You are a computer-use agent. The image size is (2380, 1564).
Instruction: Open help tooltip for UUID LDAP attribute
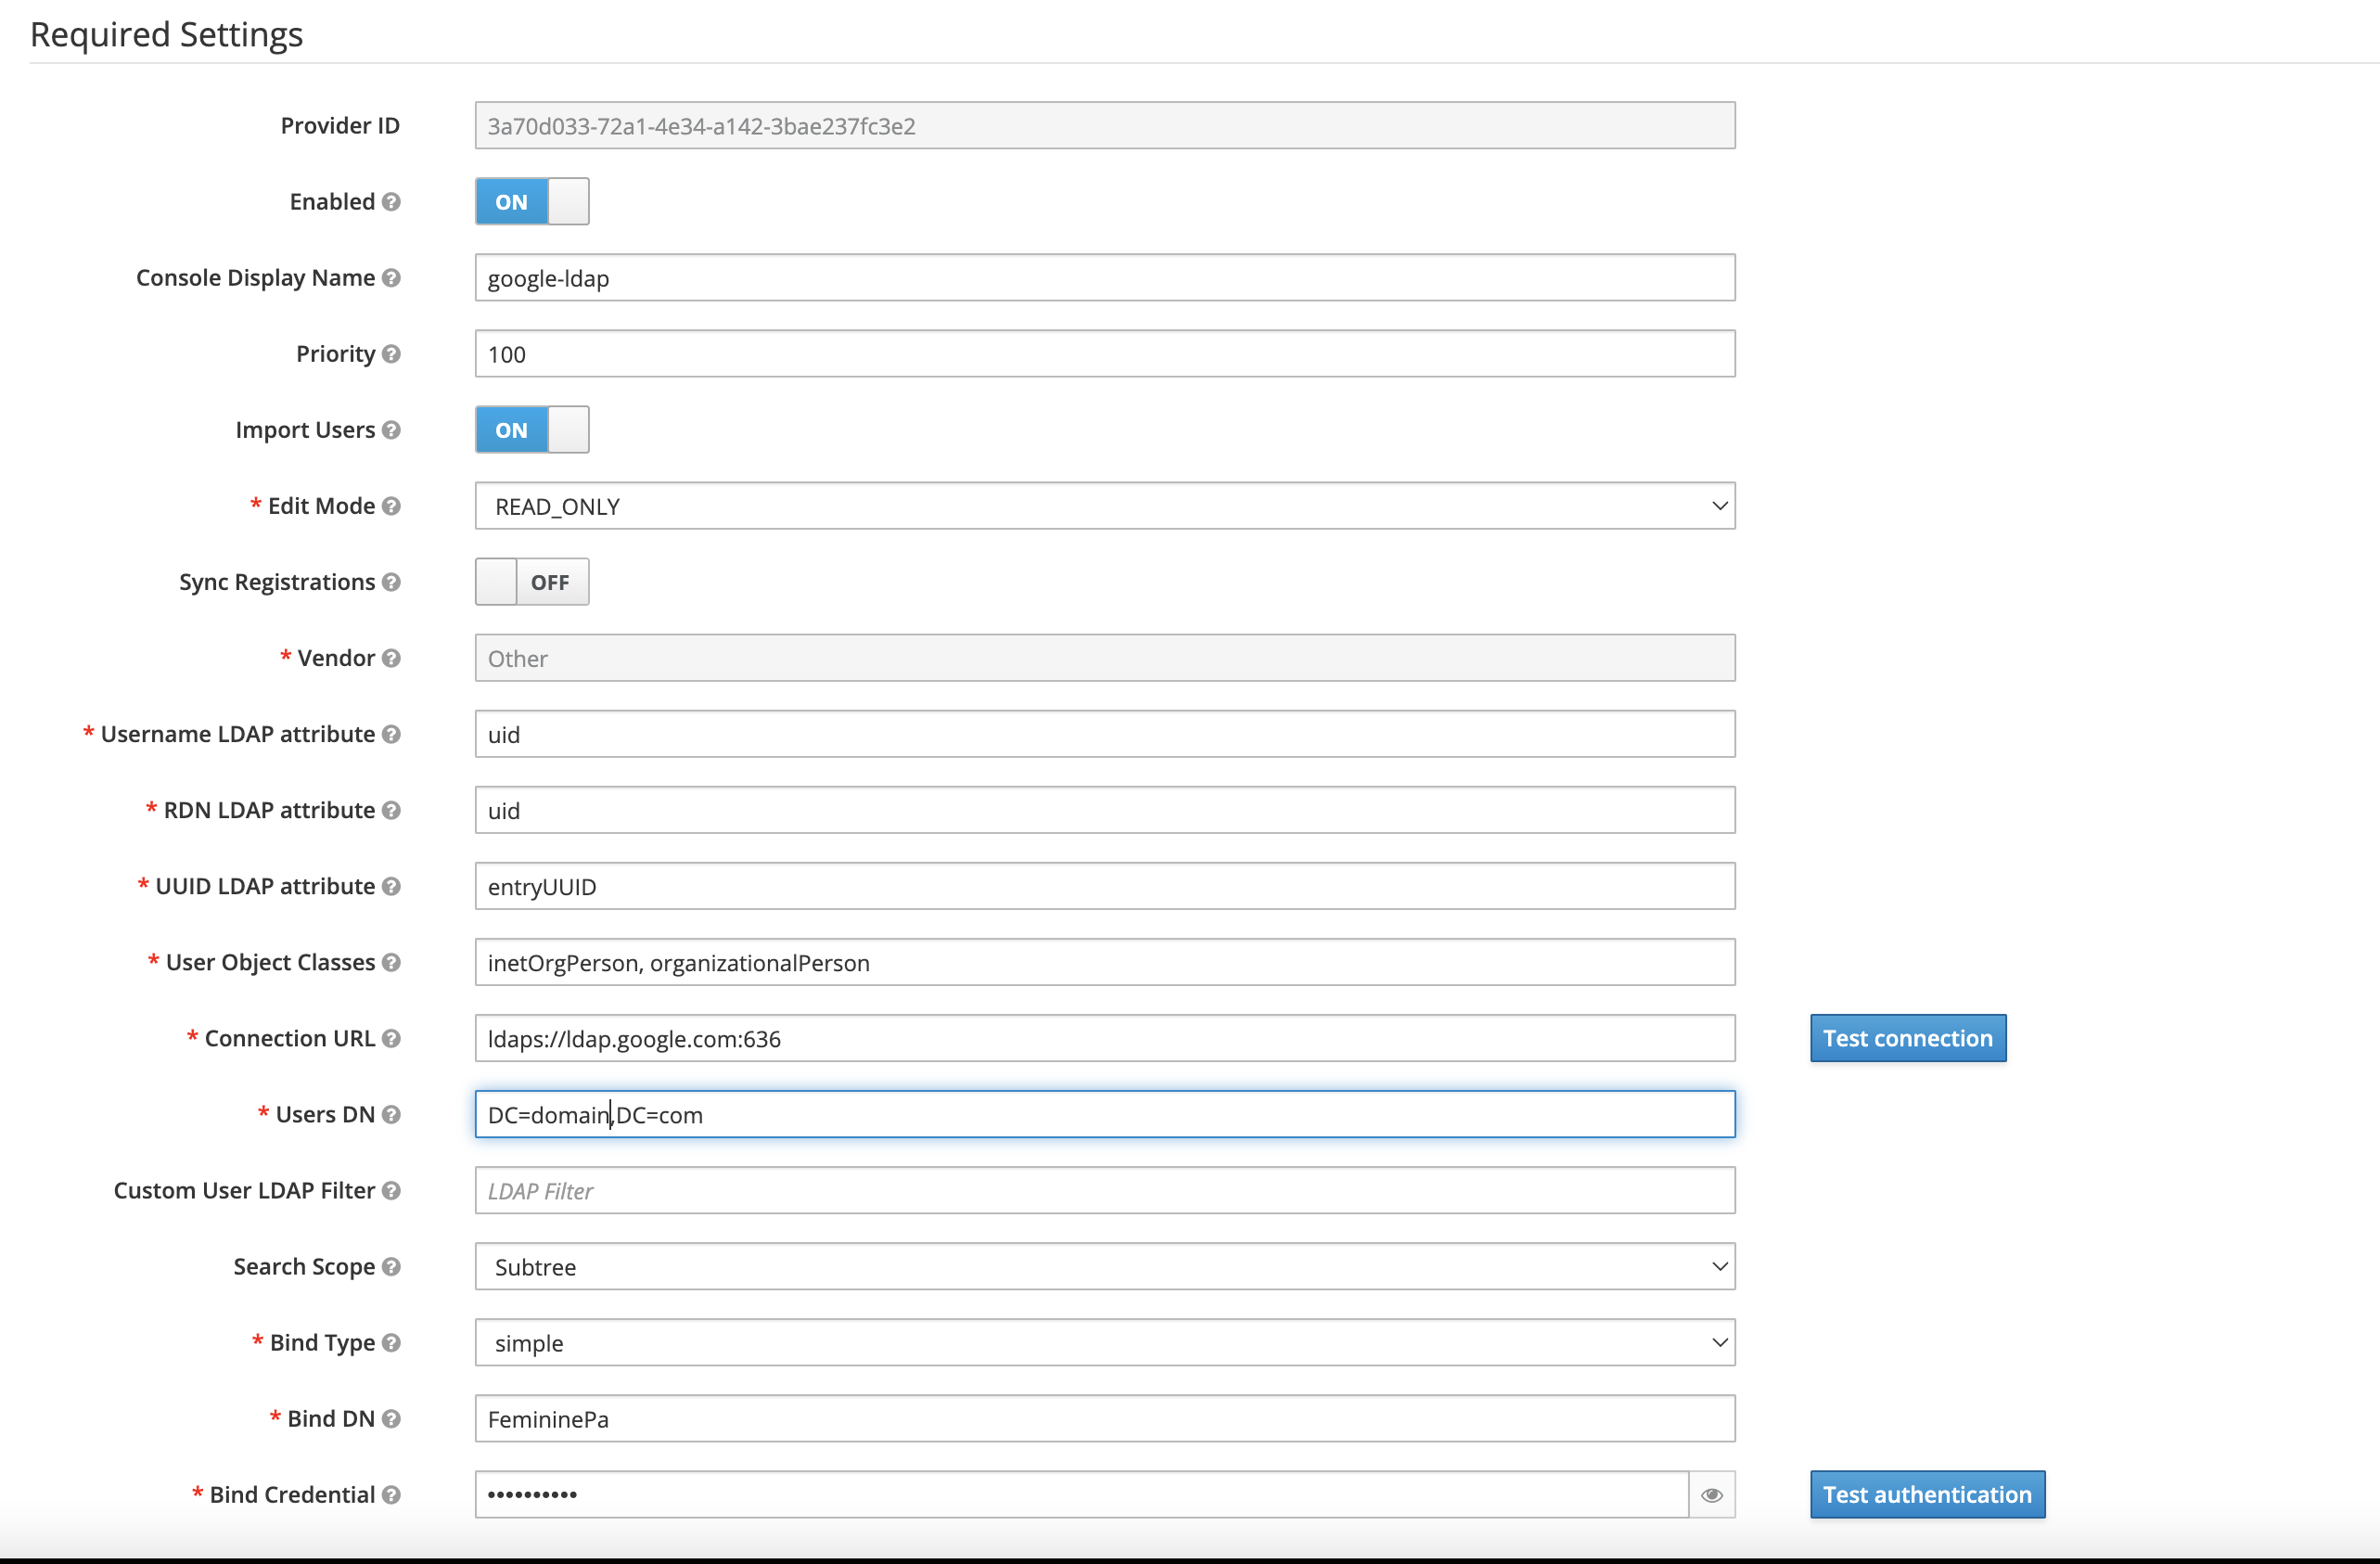391,886
